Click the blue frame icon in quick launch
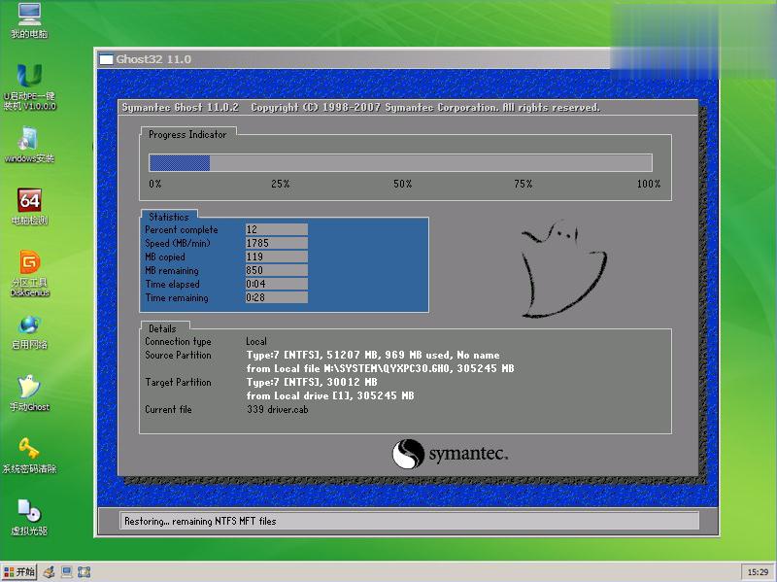This screenshot has height=582, width=777. coord(84,572)
